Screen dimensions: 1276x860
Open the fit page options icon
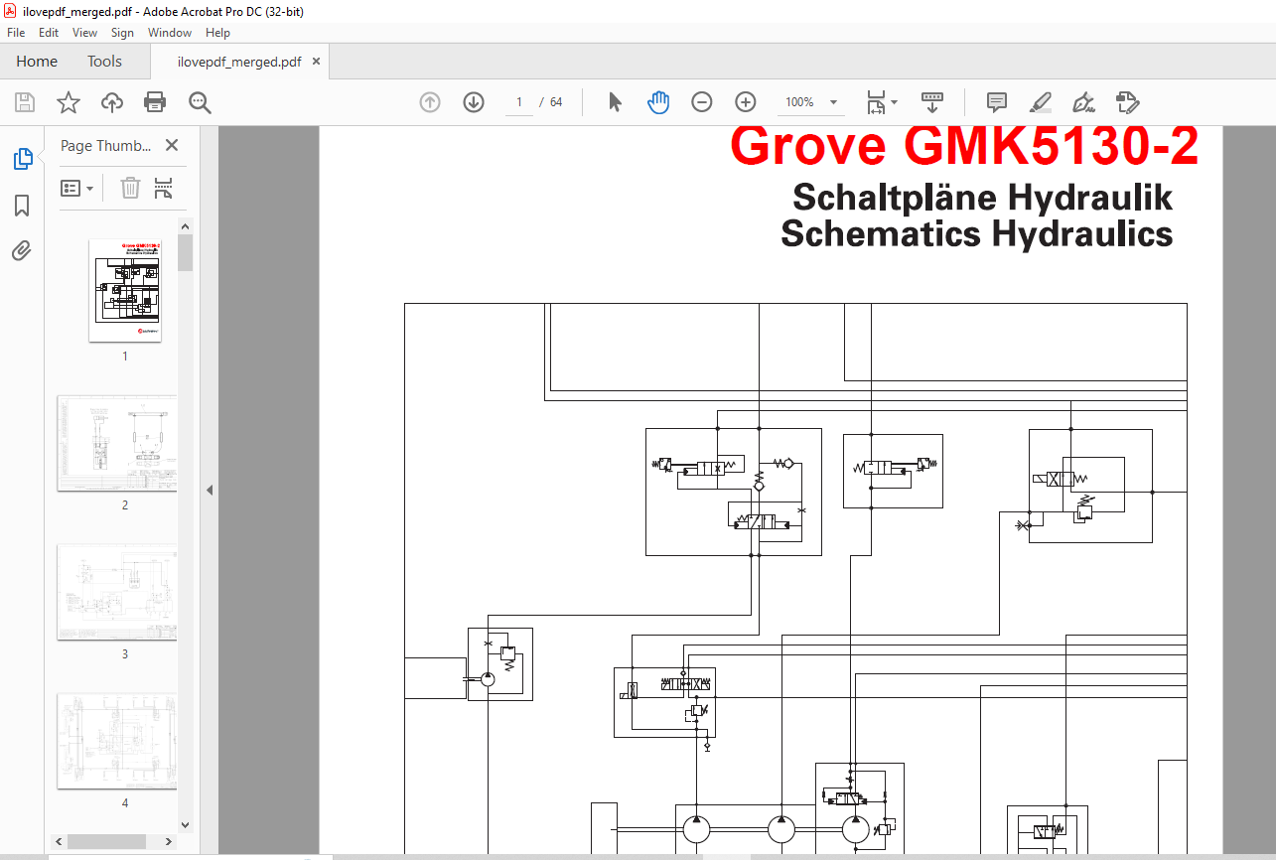pyautogui.click(x=875, y=102)
